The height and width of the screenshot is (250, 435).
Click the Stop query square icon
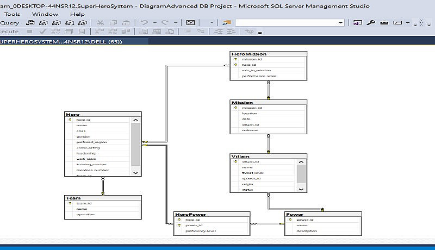(x=29, y=32)
